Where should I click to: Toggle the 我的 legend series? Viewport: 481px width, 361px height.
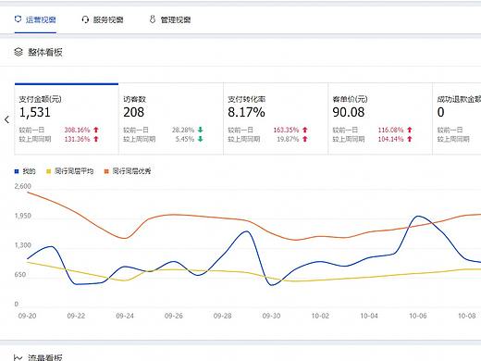25,171
